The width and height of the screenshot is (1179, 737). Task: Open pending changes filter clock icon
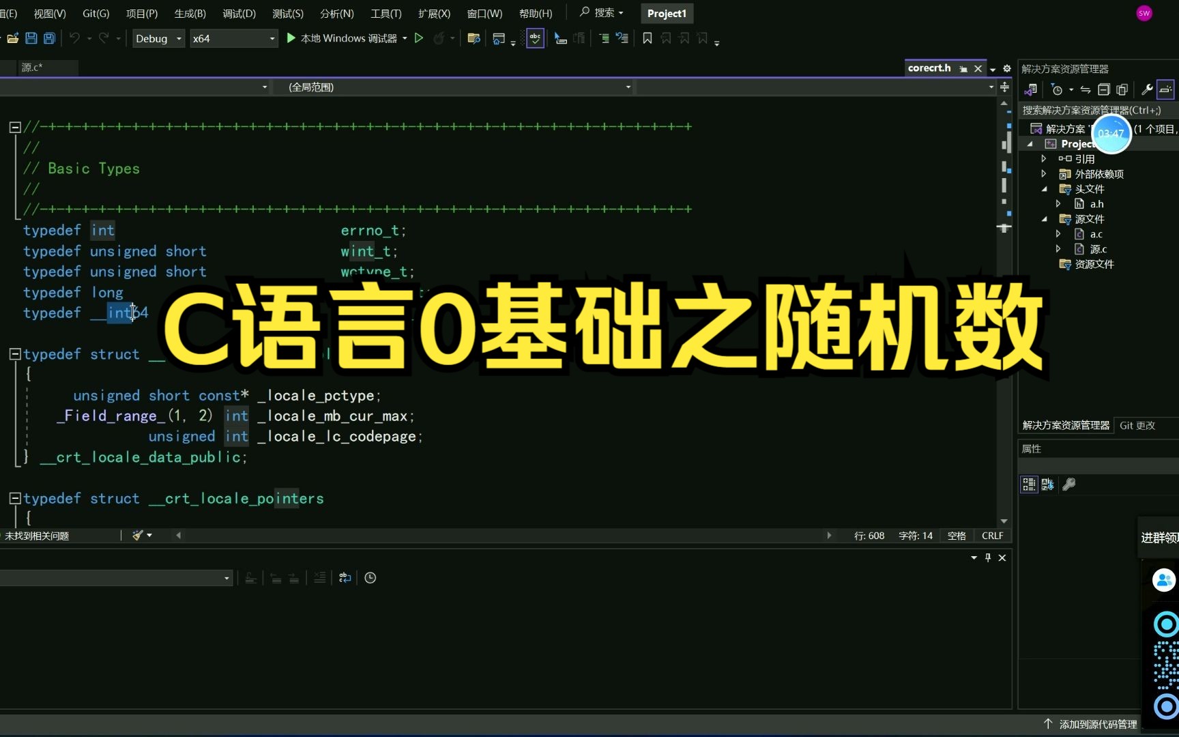(1057, 89)
